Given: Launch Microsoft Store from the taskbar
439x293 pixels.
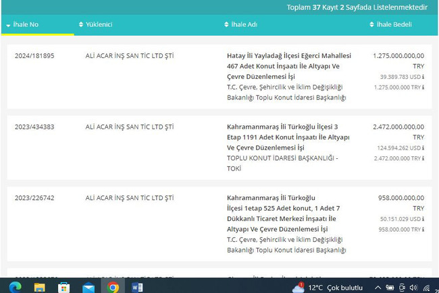Looking at the screenshot, I should (x=63, y=287).
